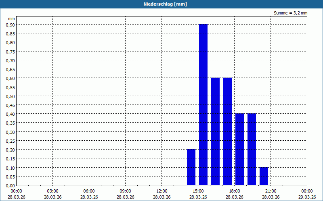
Task: Click the 09:00 time label
Action: point(126,191)
